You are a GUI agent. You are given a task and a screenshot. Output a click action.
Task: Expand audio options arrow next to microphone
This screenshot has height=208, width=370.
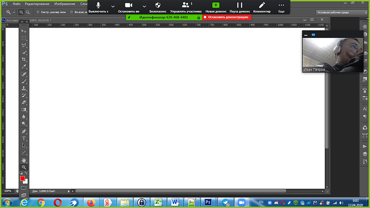coord(113,7)
